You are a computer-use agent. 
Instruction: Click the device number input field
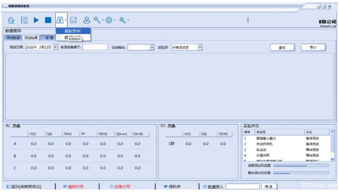click(x=95, y=47)
